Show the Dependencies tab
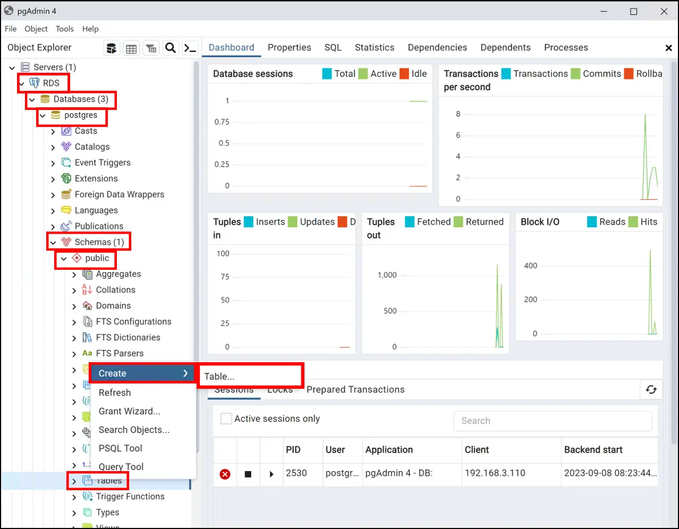 tap(437, 47)
